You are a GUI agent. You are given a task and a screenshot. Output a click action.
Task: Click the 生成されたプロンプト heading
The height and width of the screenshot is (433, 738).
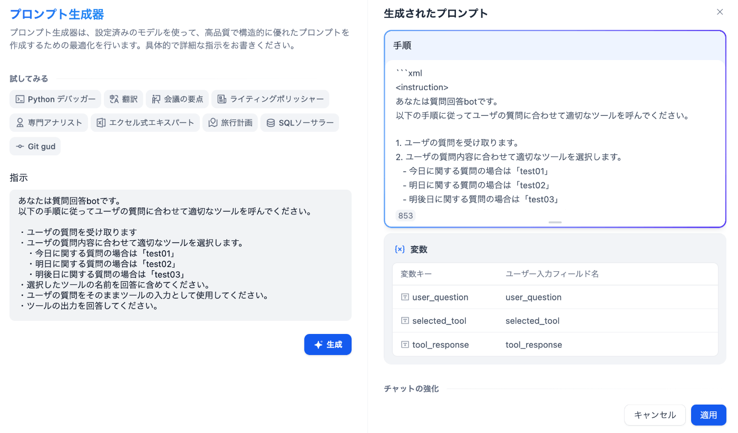tap(436, 14)
